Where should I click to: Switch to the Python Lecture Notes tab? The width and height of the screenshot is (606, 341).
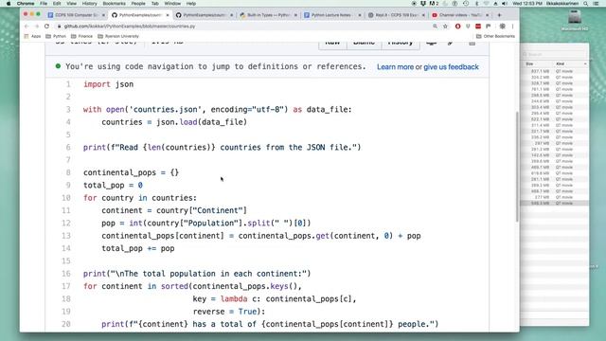(331, 15)
